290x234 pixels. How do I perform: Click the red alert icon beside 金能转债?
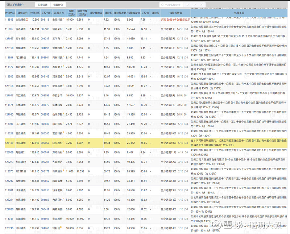[27, 20]
